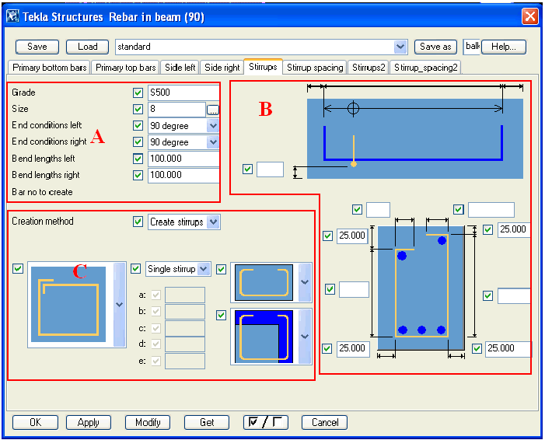Image resolution: width=545 pixels, height=440 pixels.
Task: Click the Tekla Structures title bar icon
Action: point(12,16)
